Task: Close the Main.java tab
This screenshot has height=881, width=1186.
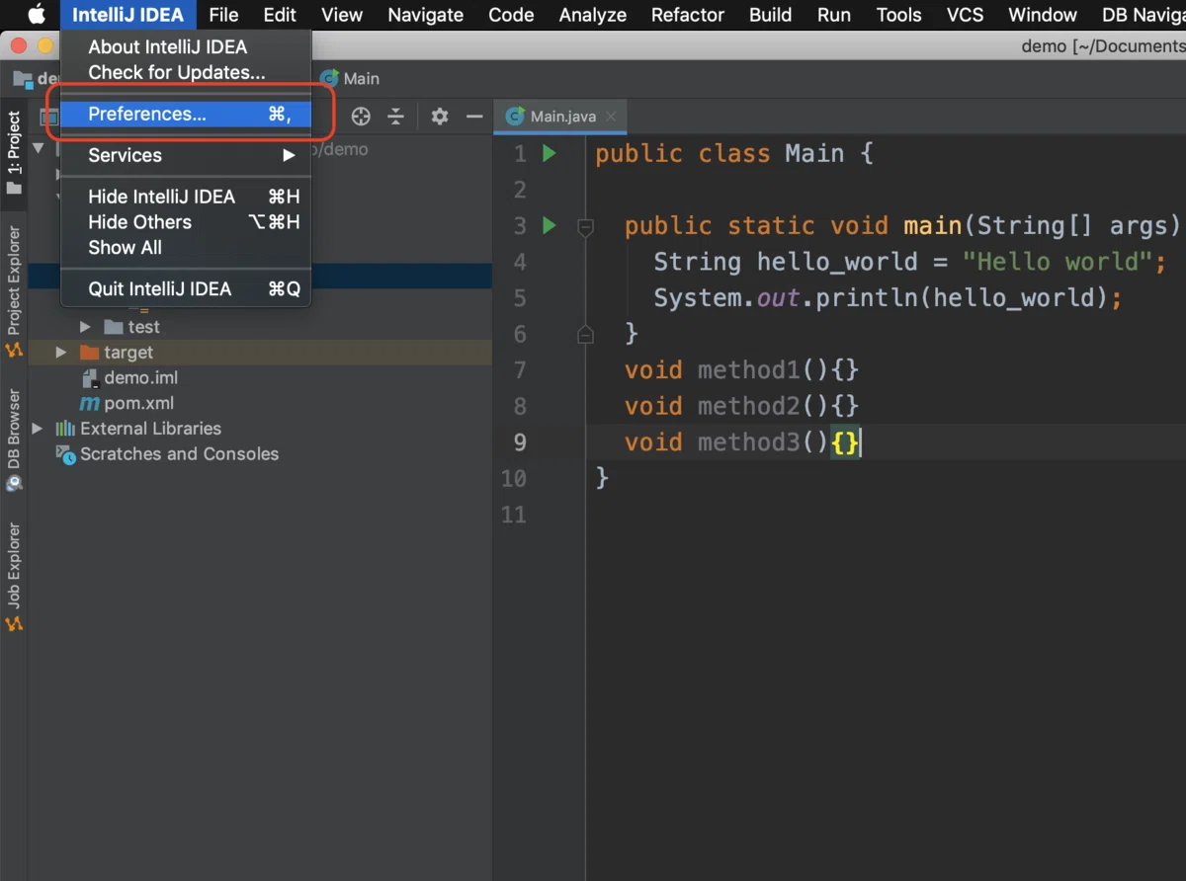Action: (611, 117)
